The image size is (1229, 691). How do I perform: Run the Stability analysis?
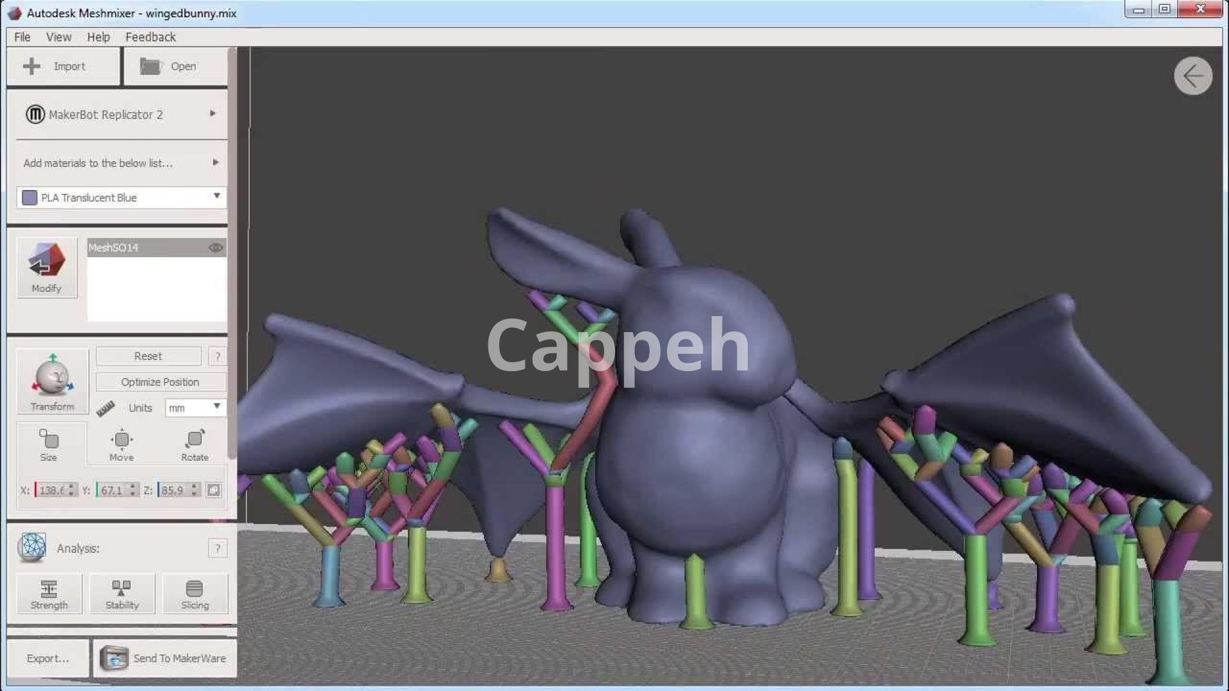[x=122, y=594]
